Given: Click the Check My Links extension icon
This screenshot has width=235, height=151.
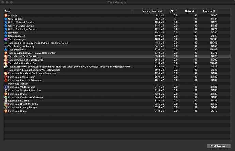Looking at the screenshot, I should coord(6,104).
